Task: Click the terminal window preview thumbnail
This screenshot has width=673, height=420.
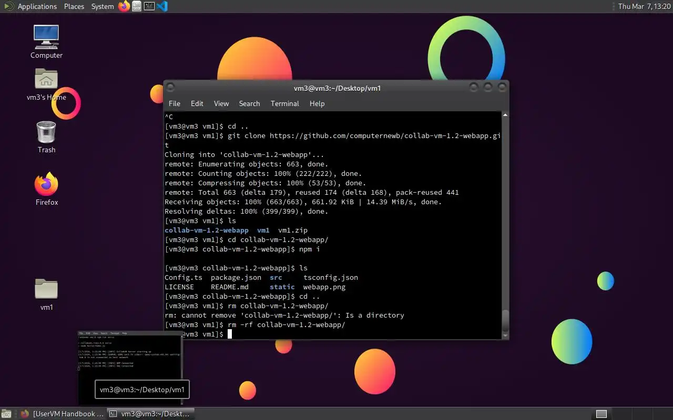Action: tap(130, 367)
